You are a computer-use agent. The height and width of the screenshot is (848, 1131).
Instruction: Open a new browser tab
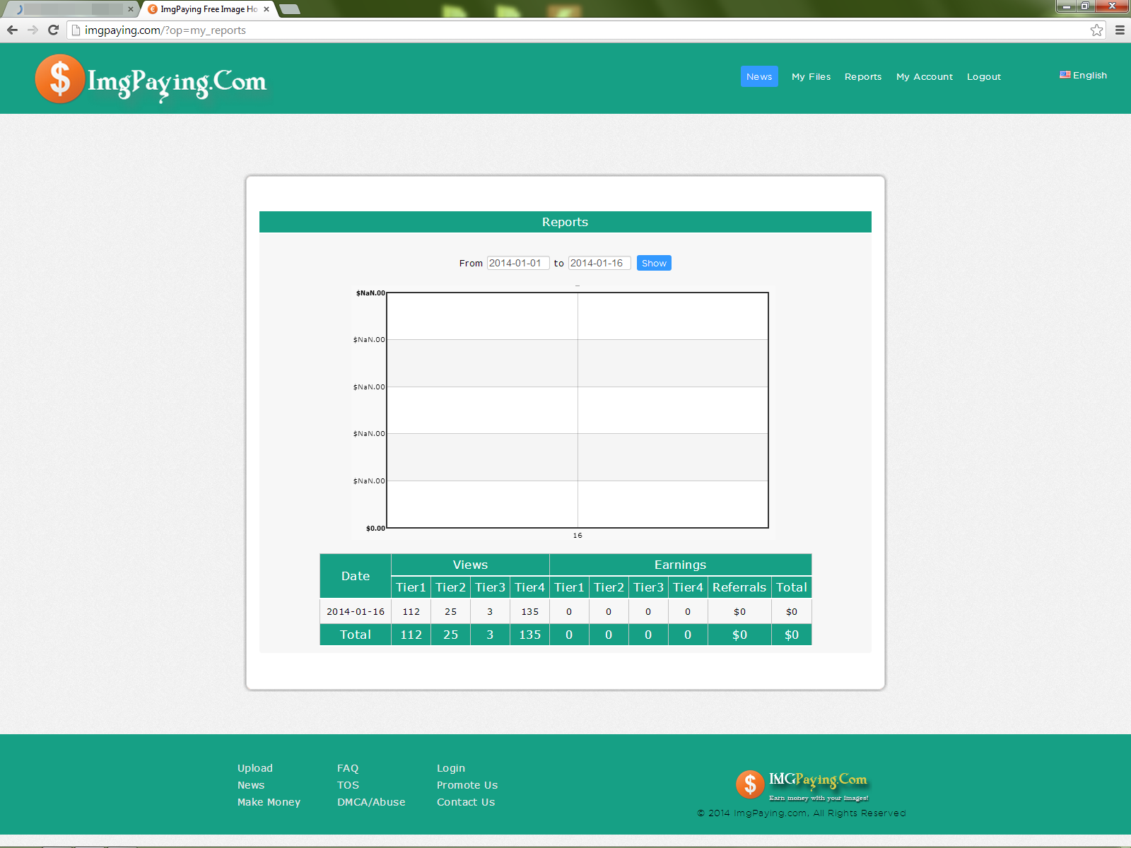click(x=289, y=9)
